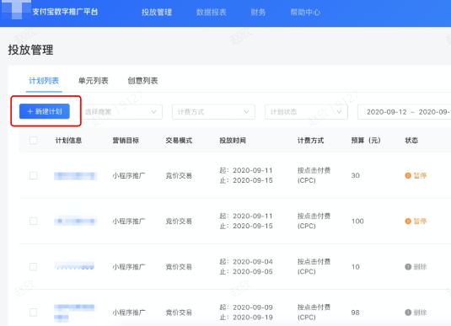Open the 计费方式 filter dropdown

(213, 112)
